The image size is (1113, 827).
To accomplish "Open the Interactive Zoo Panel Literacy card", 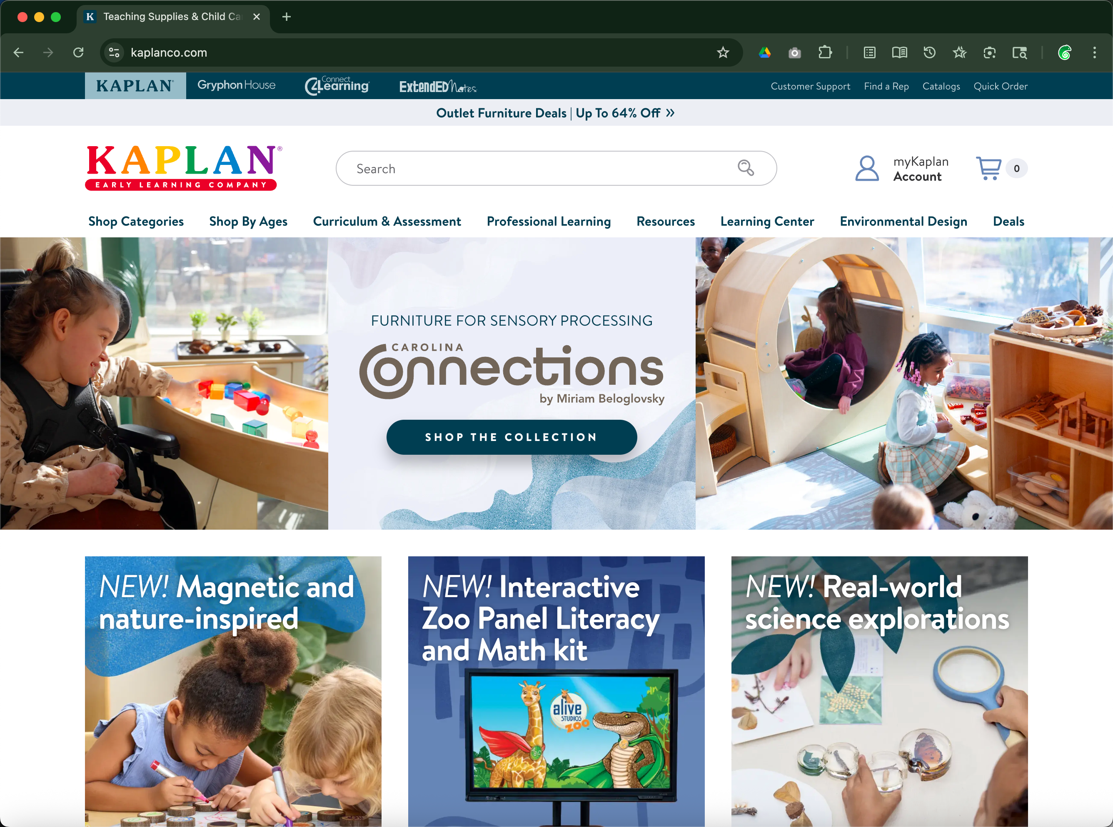I will [x=556, y=691].
